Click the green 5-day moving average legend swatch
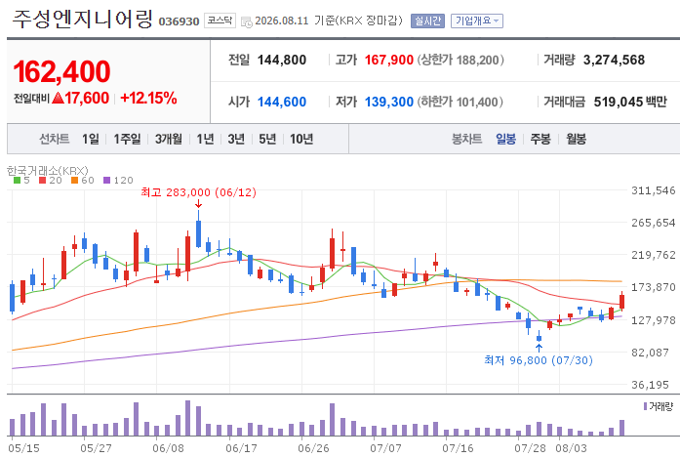 pos(17,180)
